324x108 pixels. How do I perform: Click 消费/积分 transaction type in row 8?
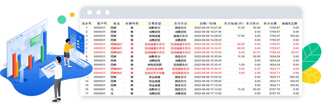click(155, 57)
